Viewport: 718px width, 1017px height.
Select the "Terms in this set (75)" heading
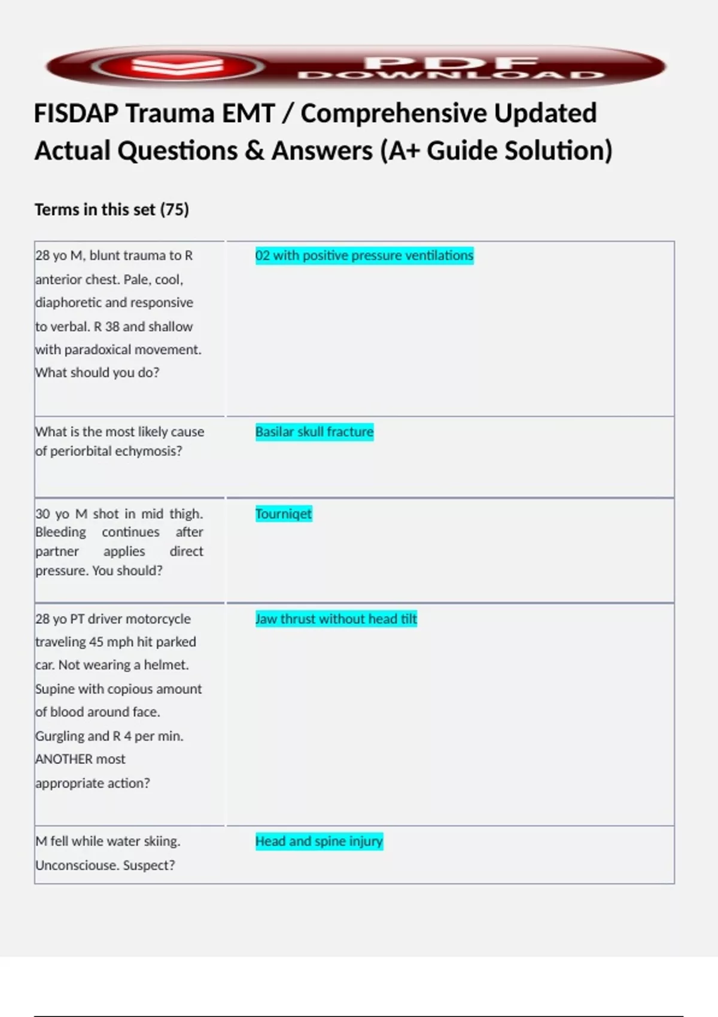[112, 209]
